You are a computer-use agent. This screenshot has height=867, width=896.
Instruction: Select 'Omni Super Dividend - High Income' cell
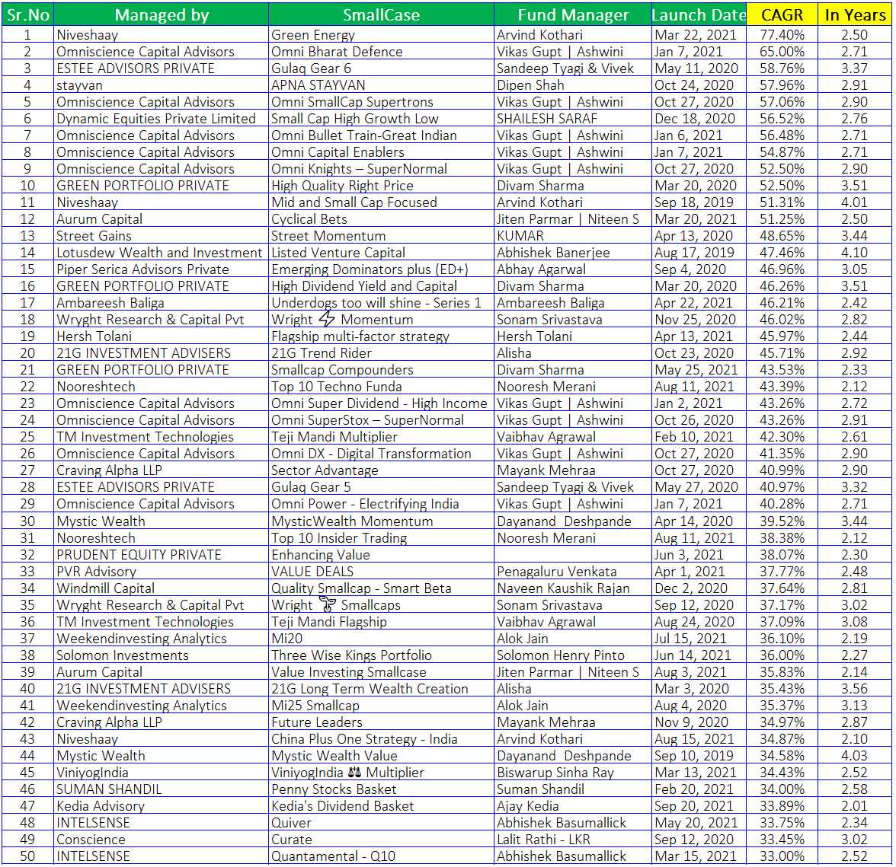click(381, 403)
